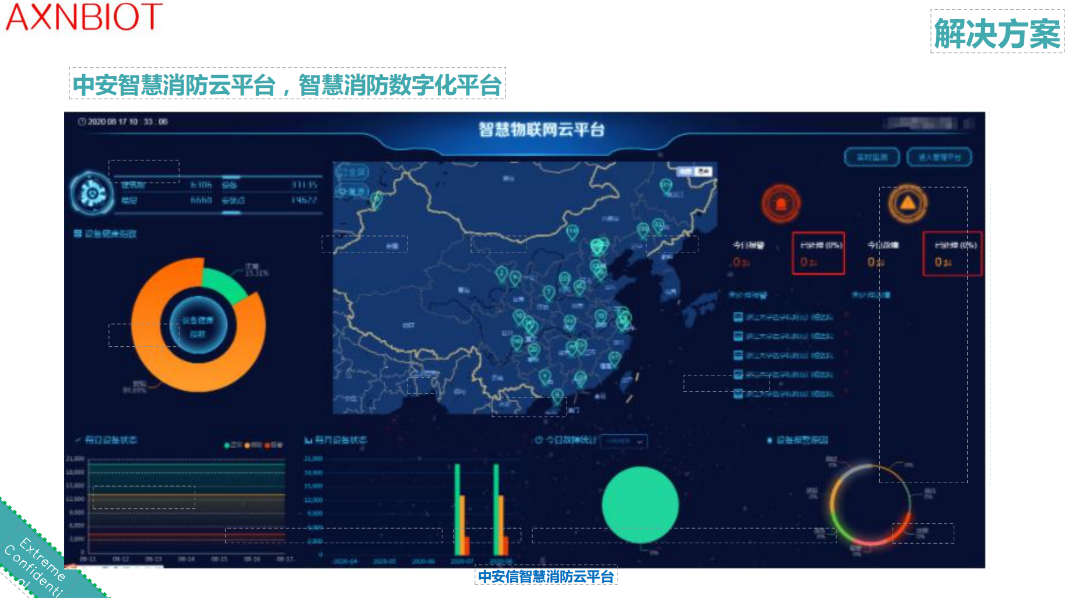Click the 进入管理平台 button
The image size is (1068, 598).
[x=939, y=157]
